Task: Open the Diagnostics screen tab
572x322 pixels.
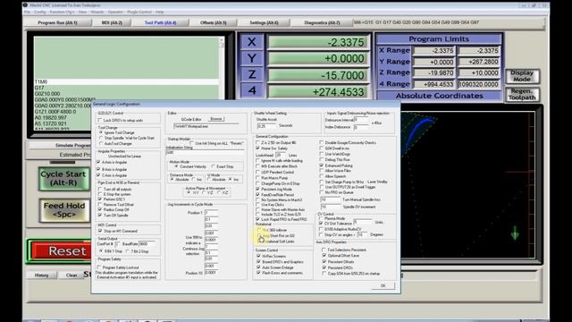Action: coord(322,22)
